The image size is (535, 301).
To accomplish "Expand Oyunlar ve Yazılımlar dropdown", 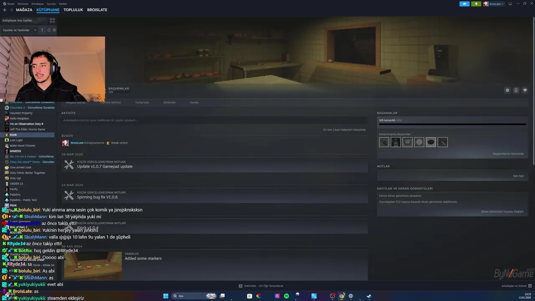I will tap(19, 30).
